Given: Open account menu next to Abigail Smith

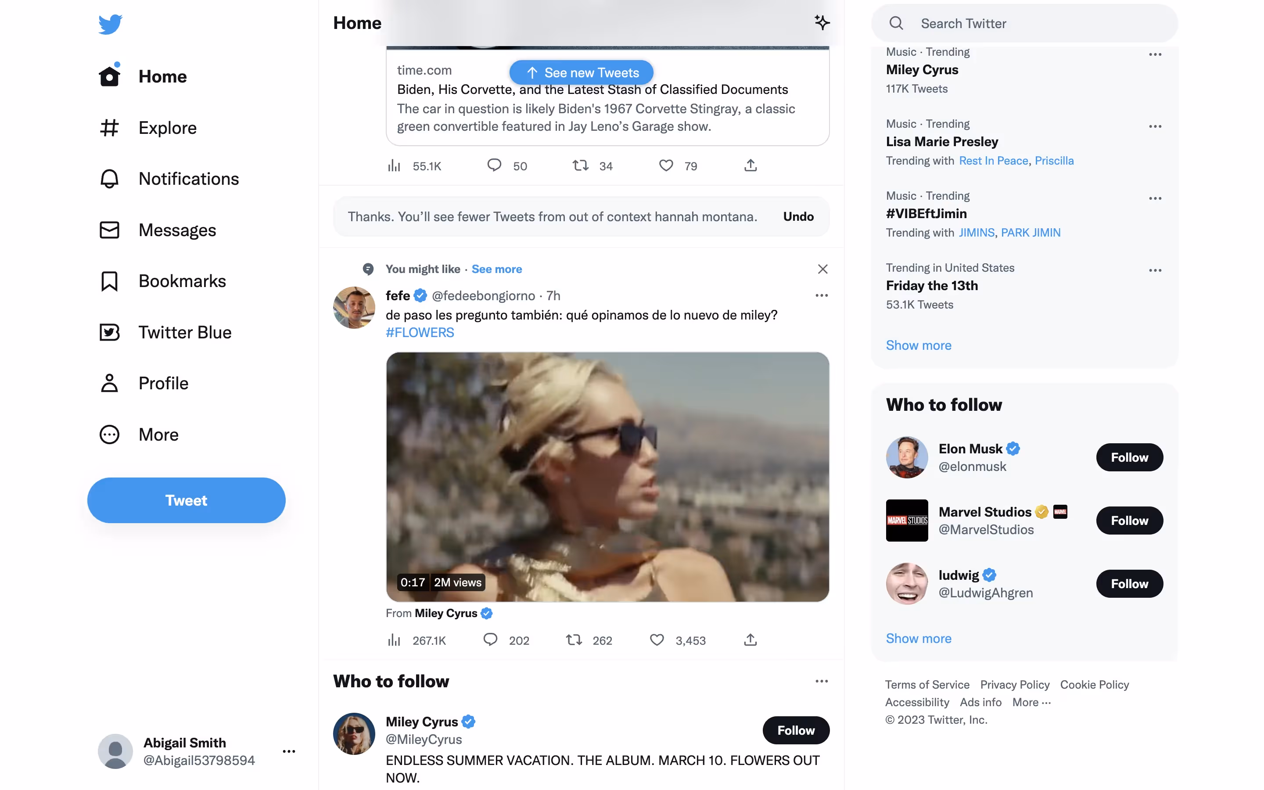Looking at the screenshot, I should 289,751.
